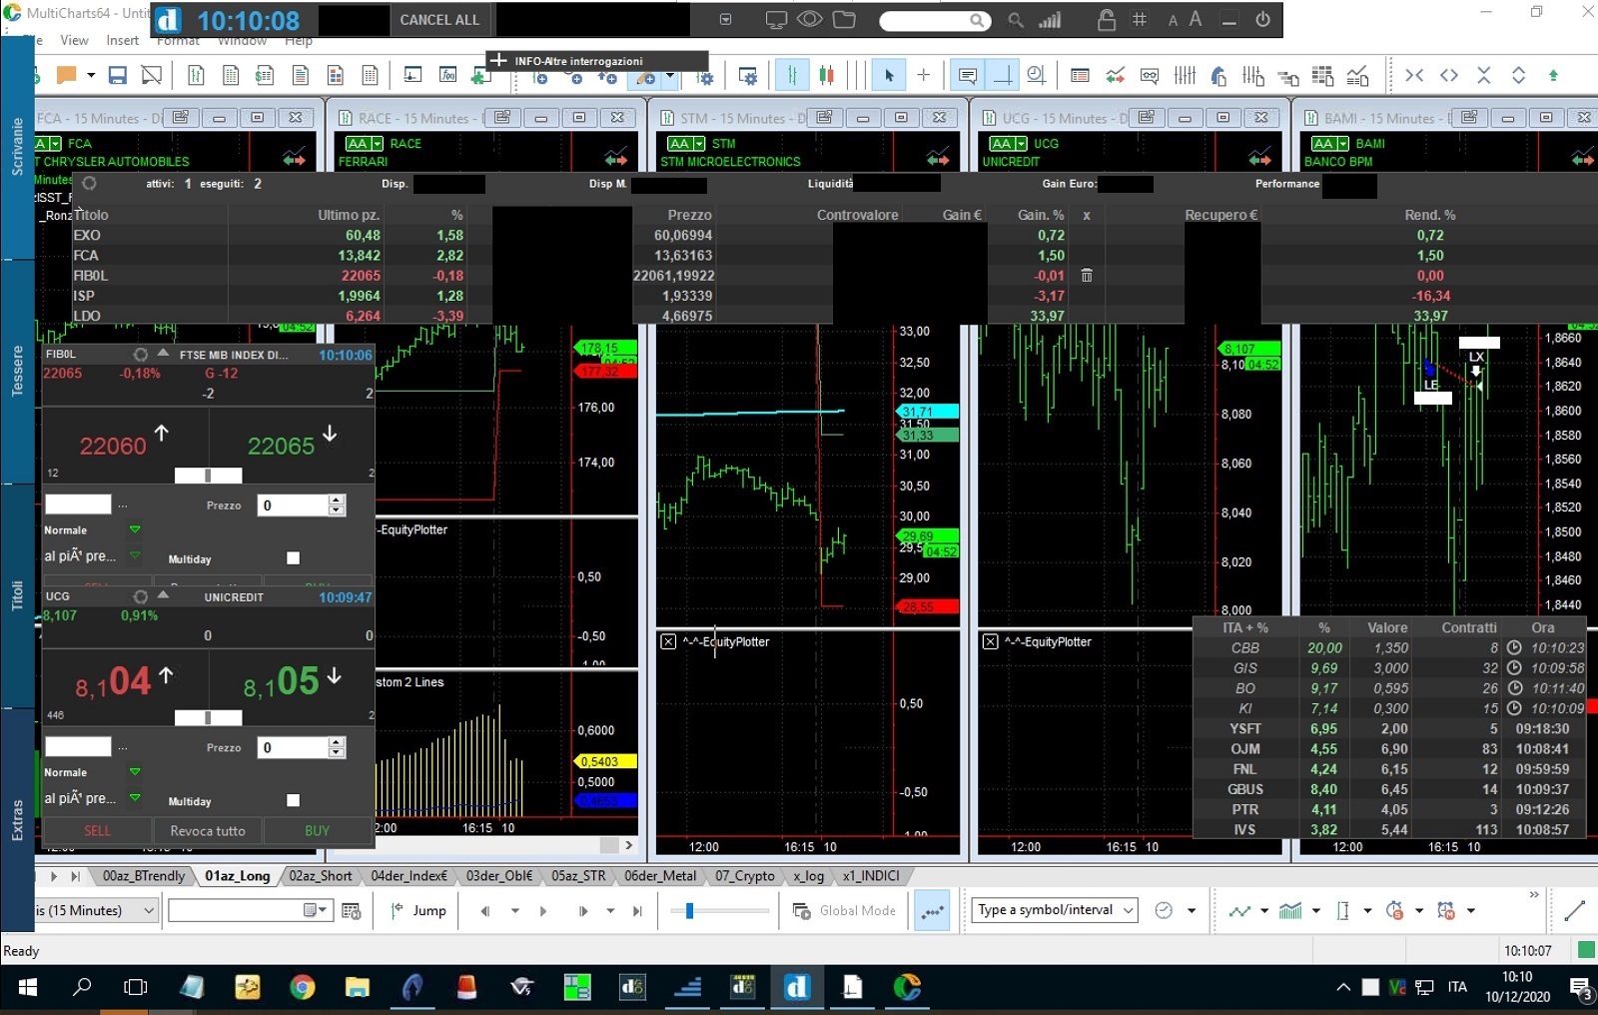Select the crosshair plus cursor tool
Image resolution: width=1598 pixels, height=1015 pixels.
coord(924,75)
